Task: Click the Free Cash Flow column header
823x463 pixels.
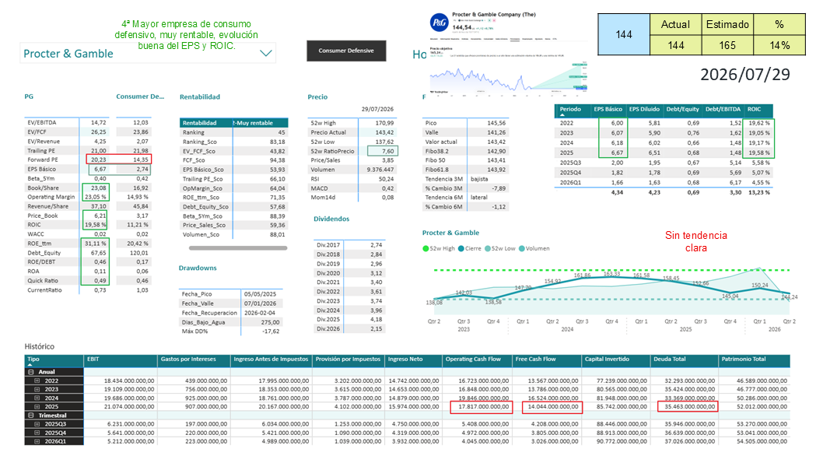Action: click(546, 360)
